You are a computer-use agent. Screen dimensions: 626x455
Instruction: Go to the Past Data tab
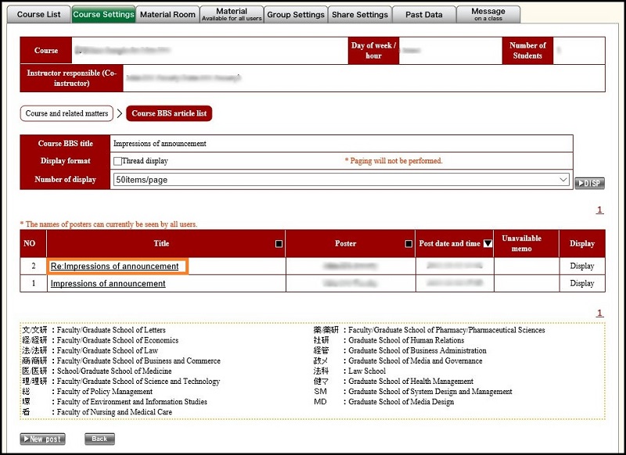pos(424,14)
